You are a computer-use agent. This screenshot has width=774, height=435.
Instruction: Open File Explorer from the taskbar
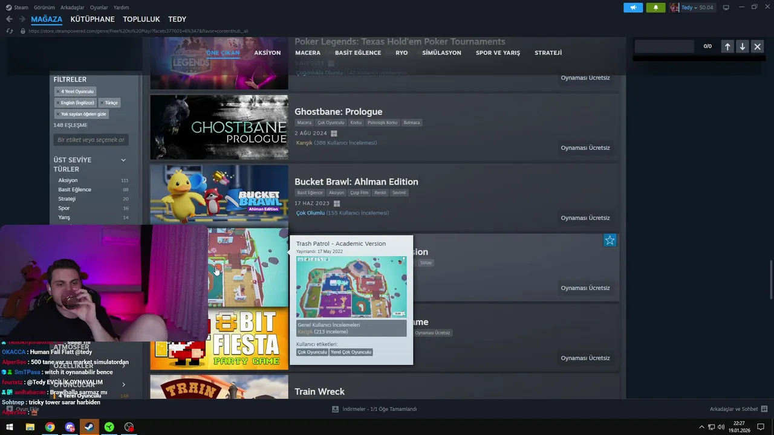click(x=30, y=427)
